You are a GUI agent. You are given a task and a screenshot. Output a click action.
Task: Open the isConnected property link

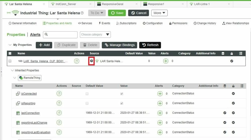(29, 94)
